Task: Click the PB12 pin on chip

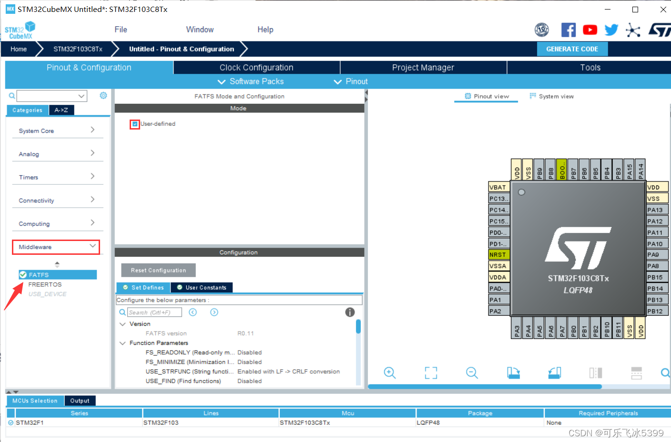Action: [x=658, y=311]
